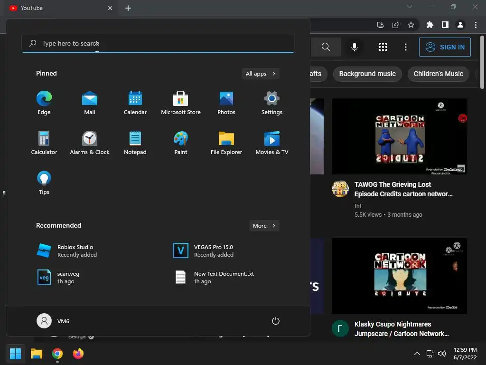
Task: Open the Tips app
Action: [x=44, y=183]
